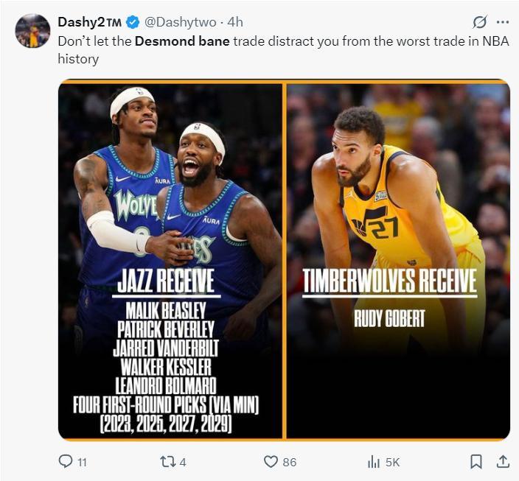
Task: Toggle repost using the arrows icon
Action: coord(167,461)
